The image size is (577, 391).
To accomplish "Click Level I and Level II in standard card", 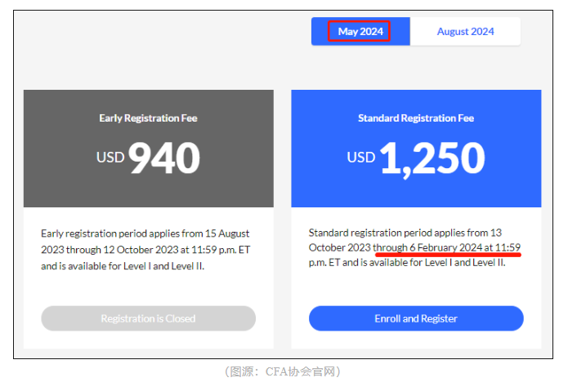I will [x=463, y=263].
